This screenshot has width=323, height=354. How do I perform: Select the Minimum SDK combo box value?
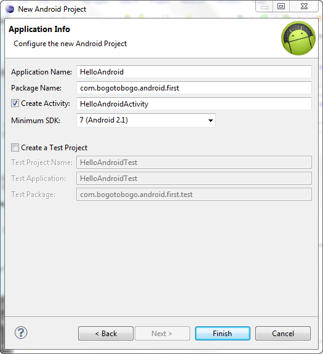pyautogui.click(x=146, y=120)
